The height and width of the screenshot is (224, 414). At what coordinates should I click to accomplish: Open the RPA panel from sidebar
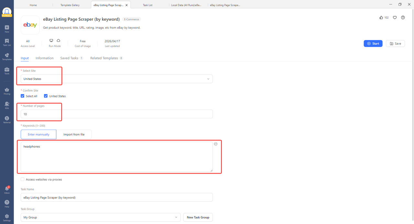6,105
